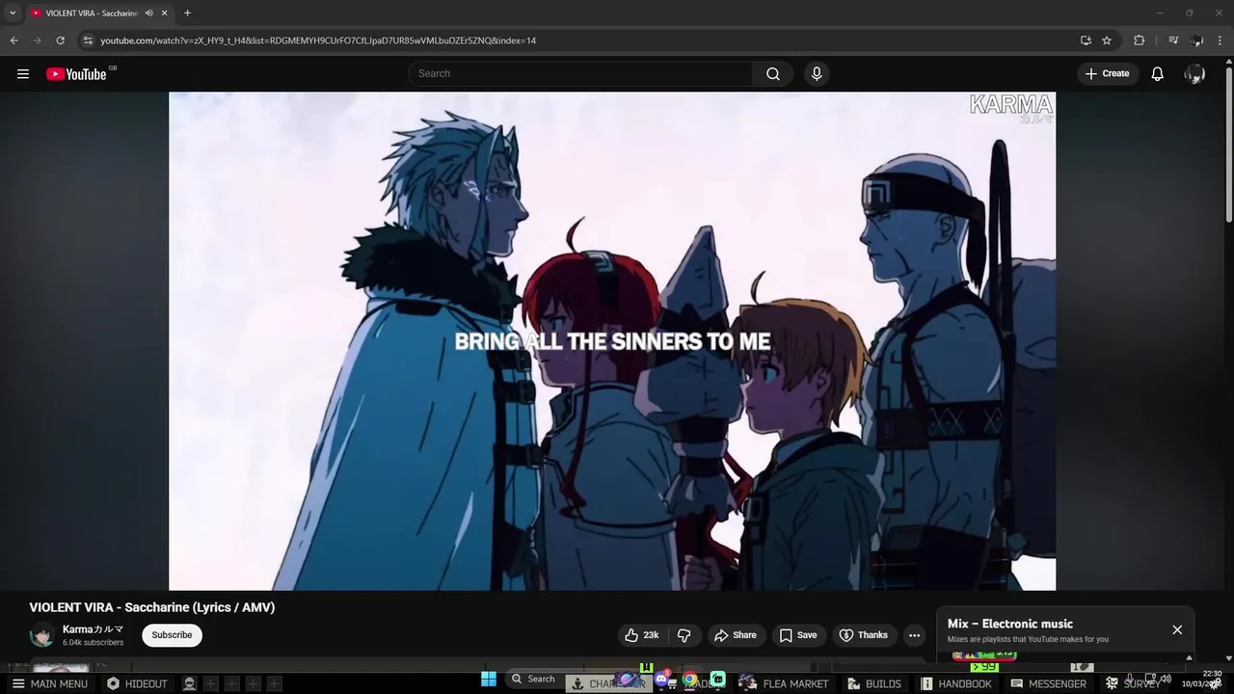Open the YouTube notifications bell
This screenshot has width=1234, height=694.
[x=1158, y=74]
